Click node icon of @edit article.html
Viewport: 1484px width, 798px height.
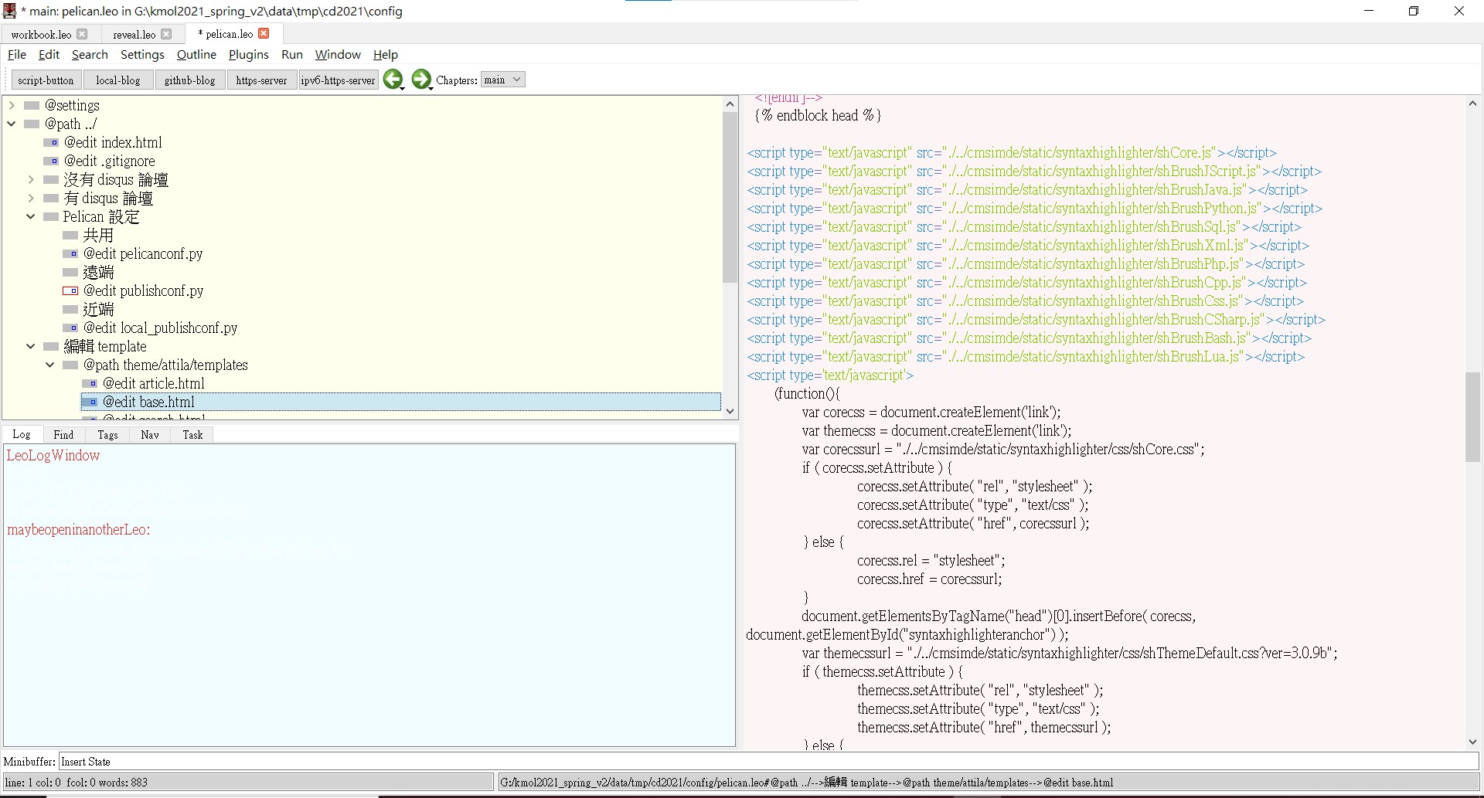90,383
